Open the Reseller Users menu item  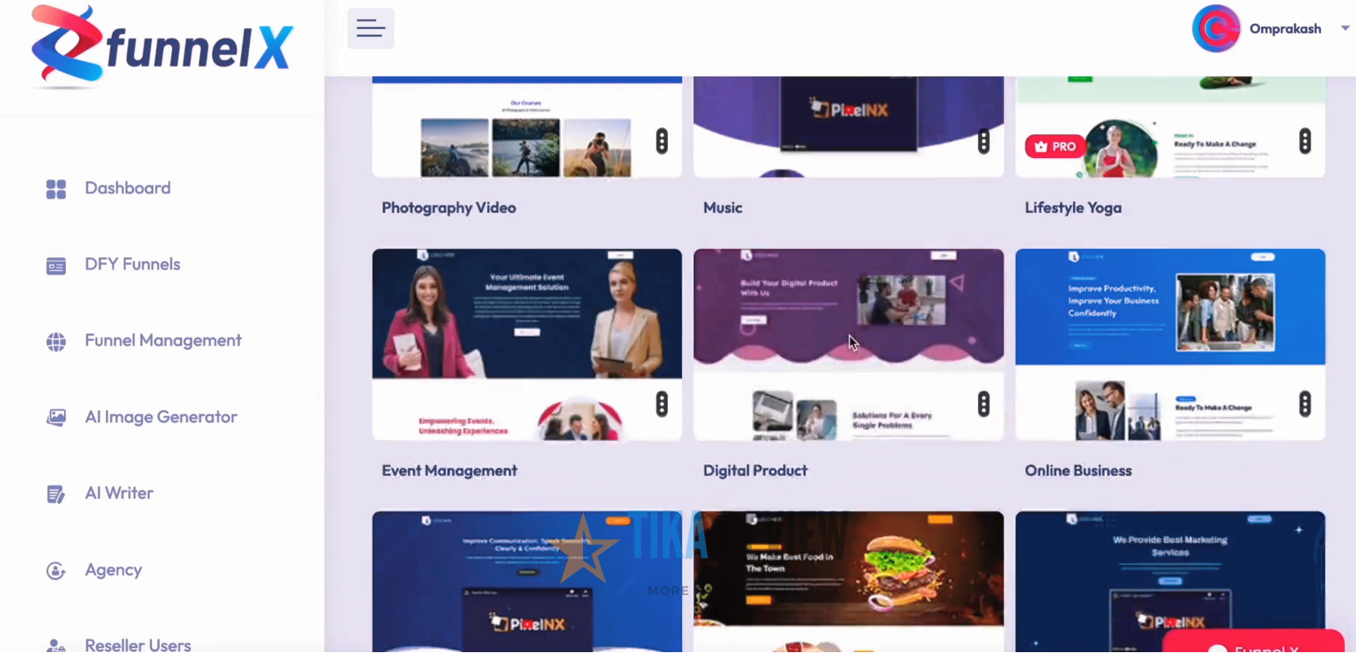coord(137,644)
